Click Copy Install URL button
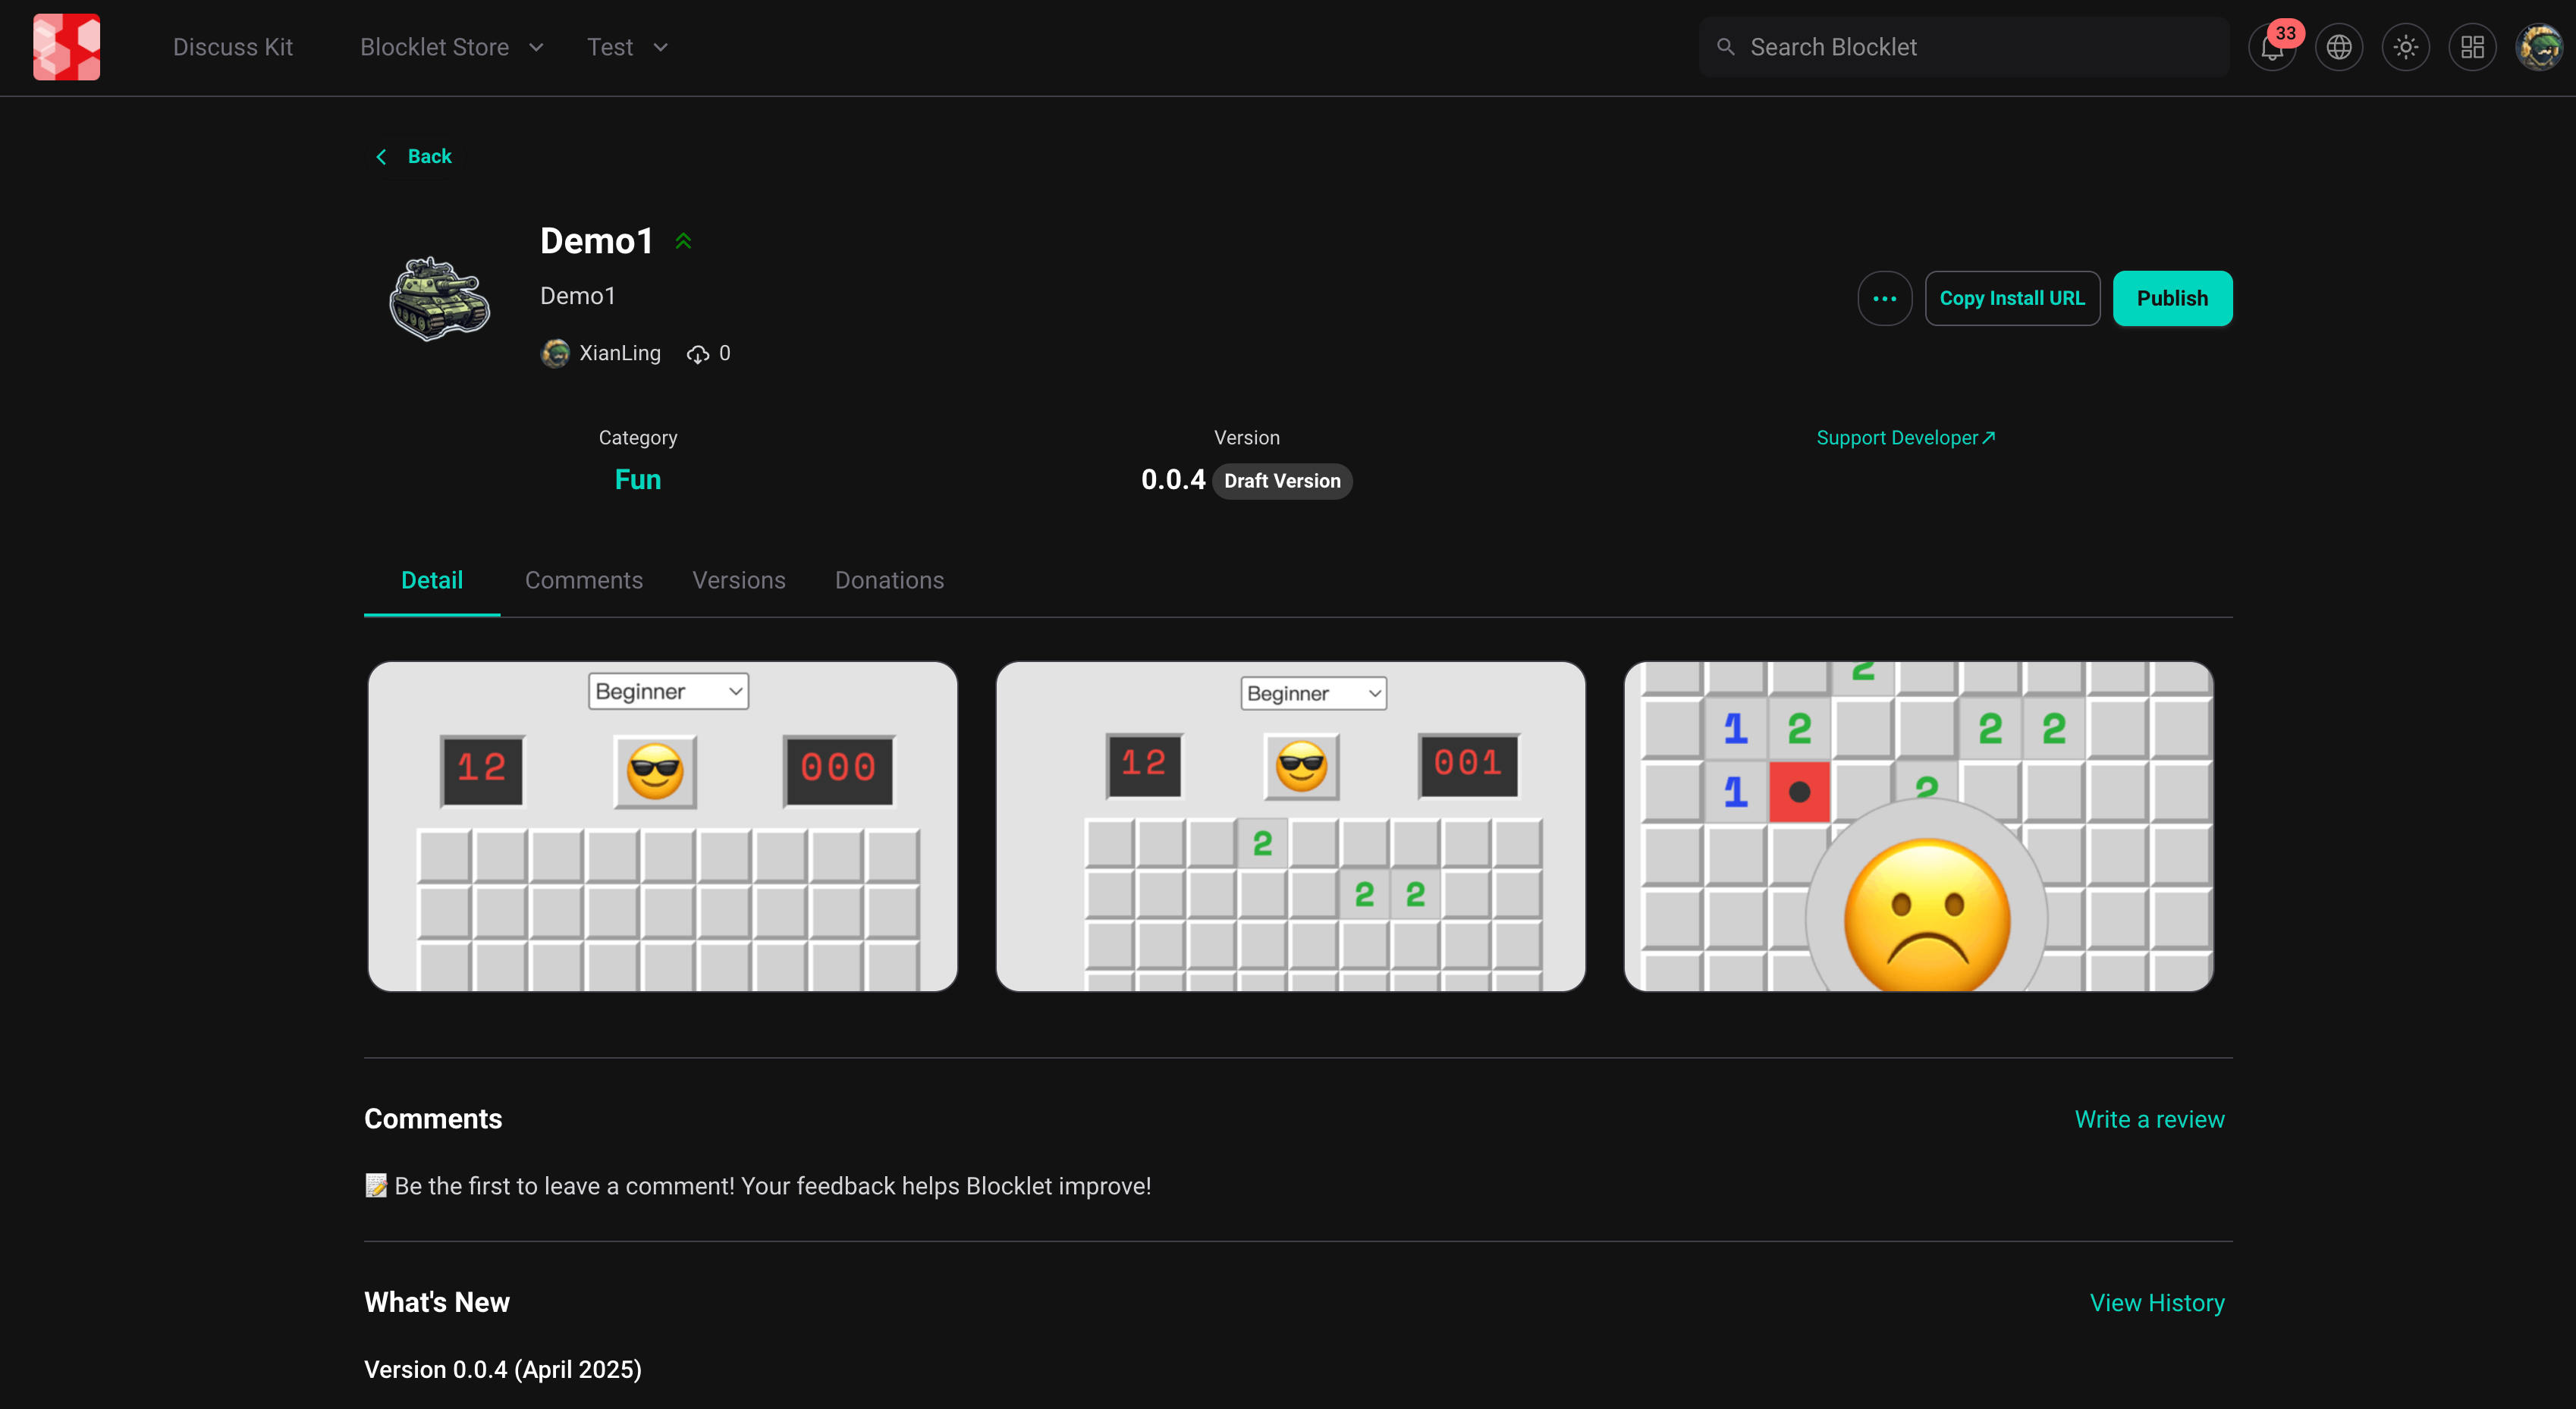The height and width of the screenshot is (1409, 2576). pos(2011,298)
